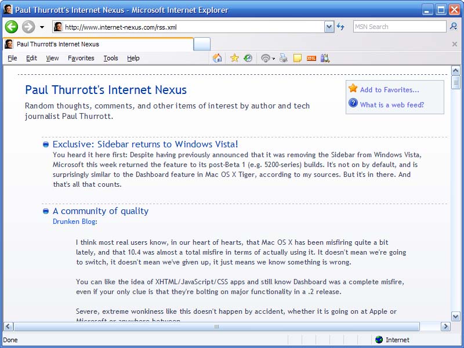464x348 pixels.
Task: Click paragraph starting 'You can like the idea'
Action: pyautogui.click(x=240, y=287)
